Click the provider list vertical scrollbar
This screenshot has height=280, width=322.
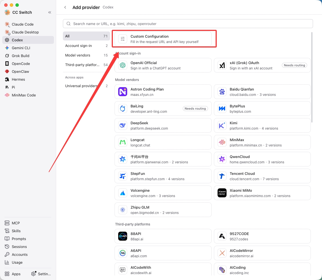pos(312,77)
